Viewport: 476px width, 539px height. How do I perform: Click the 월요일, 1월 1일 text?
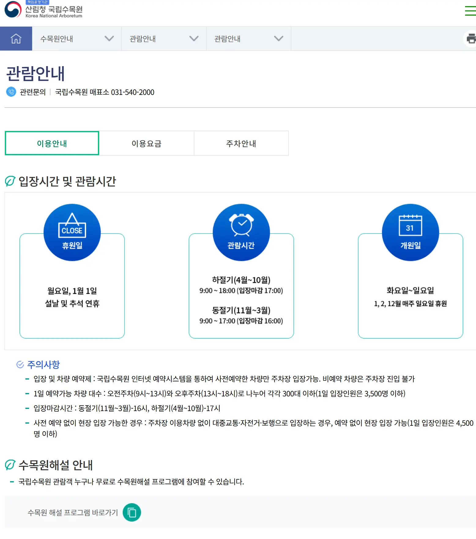[x=72, y=291]
